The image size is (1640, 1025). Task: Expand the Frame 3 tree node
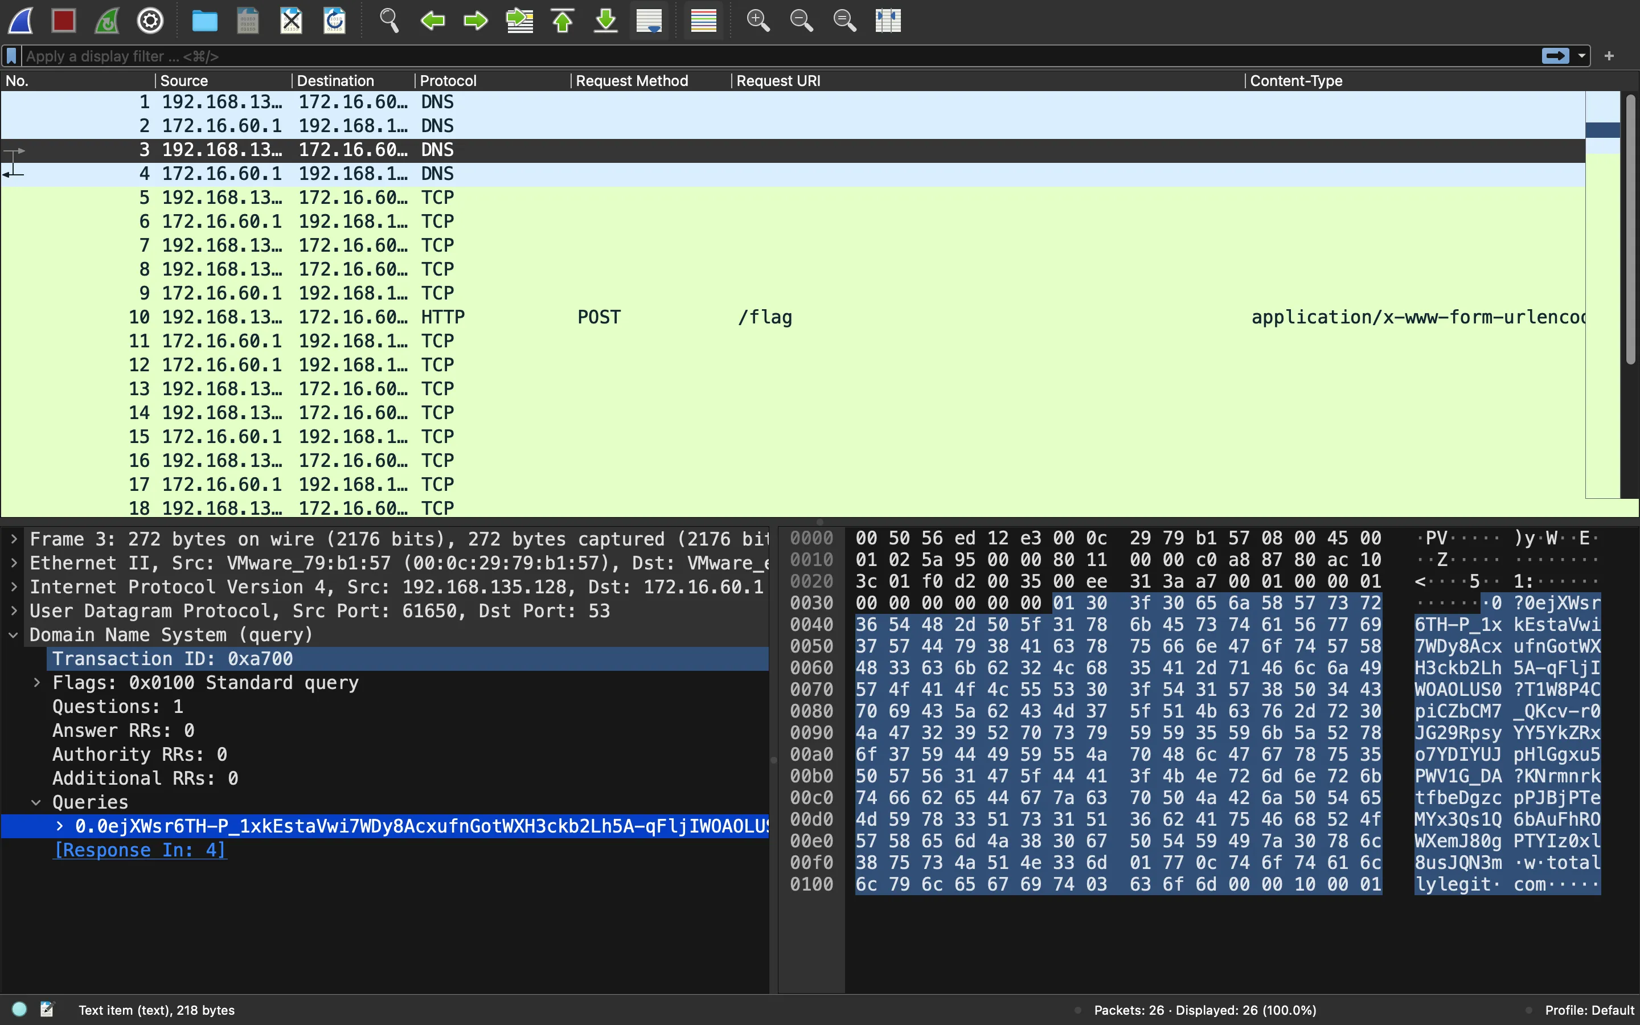(14, 540)
